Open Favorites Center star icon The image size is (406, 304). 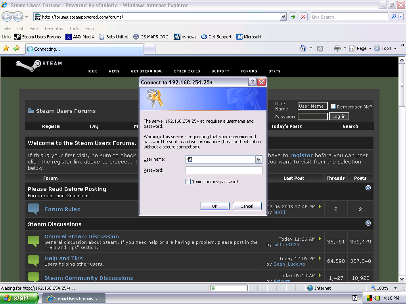[x=6, y=48]
